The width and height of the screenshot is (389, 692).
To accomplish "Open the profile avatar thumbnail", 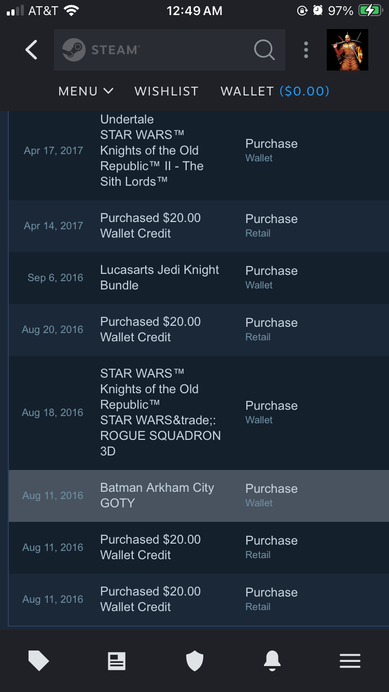I will [x=347, y=50].
